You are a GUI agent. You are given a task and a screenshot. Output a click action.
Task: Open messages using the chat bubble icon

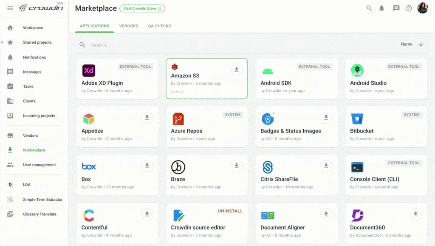click(x=396, y=8)
